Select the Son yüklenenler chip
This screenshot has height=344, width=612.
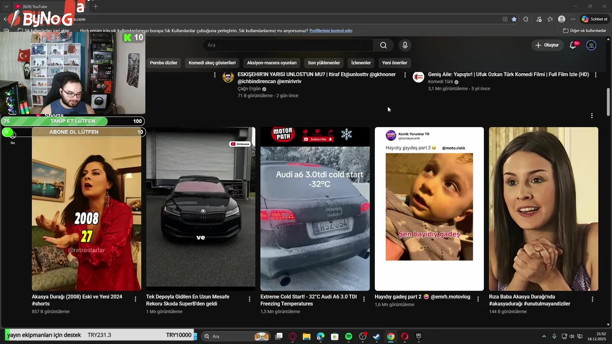tap(324, 63)
